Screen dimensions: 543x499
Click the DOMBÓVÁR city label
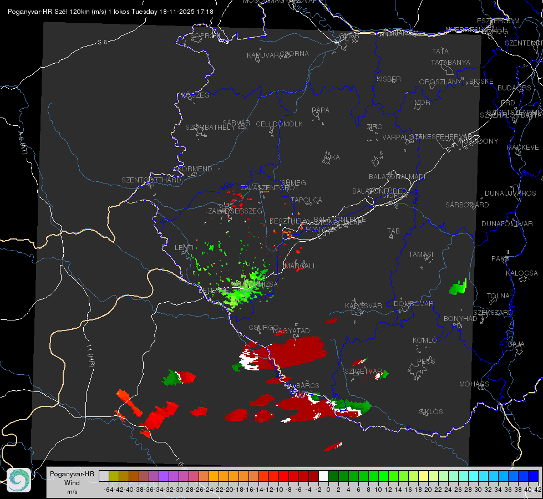413,304
